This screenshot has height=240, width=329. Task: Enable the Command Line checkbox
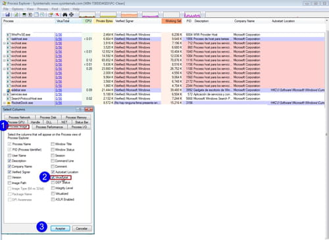[x=53, y=161]
